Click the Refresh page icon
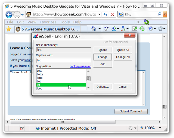 click(x=105, y=14)
